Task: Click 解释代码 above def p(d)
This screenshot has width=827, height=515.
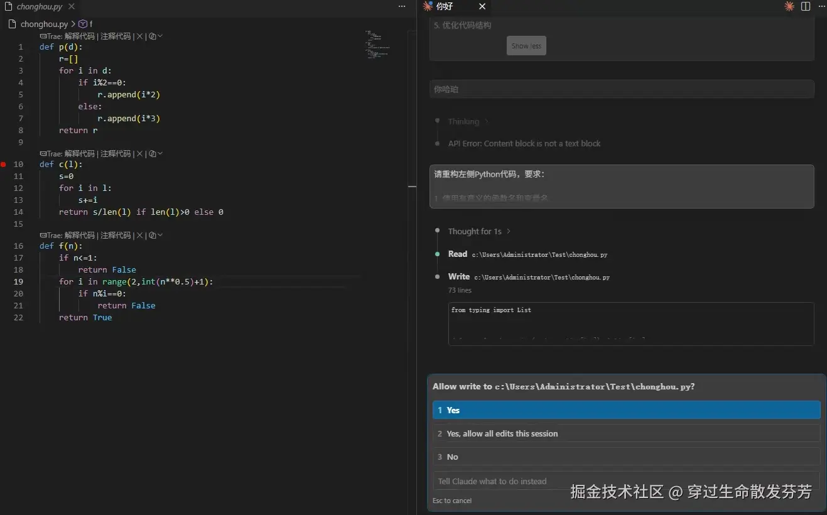Action: 79,36
